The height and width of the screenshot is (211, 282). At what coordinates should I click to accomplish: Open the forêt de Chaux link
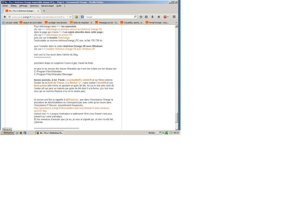(x=56, y=83)
